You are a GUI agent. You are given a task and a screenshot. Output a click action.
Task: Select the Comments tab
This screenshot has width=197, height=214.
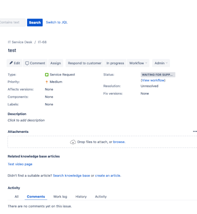36,197
